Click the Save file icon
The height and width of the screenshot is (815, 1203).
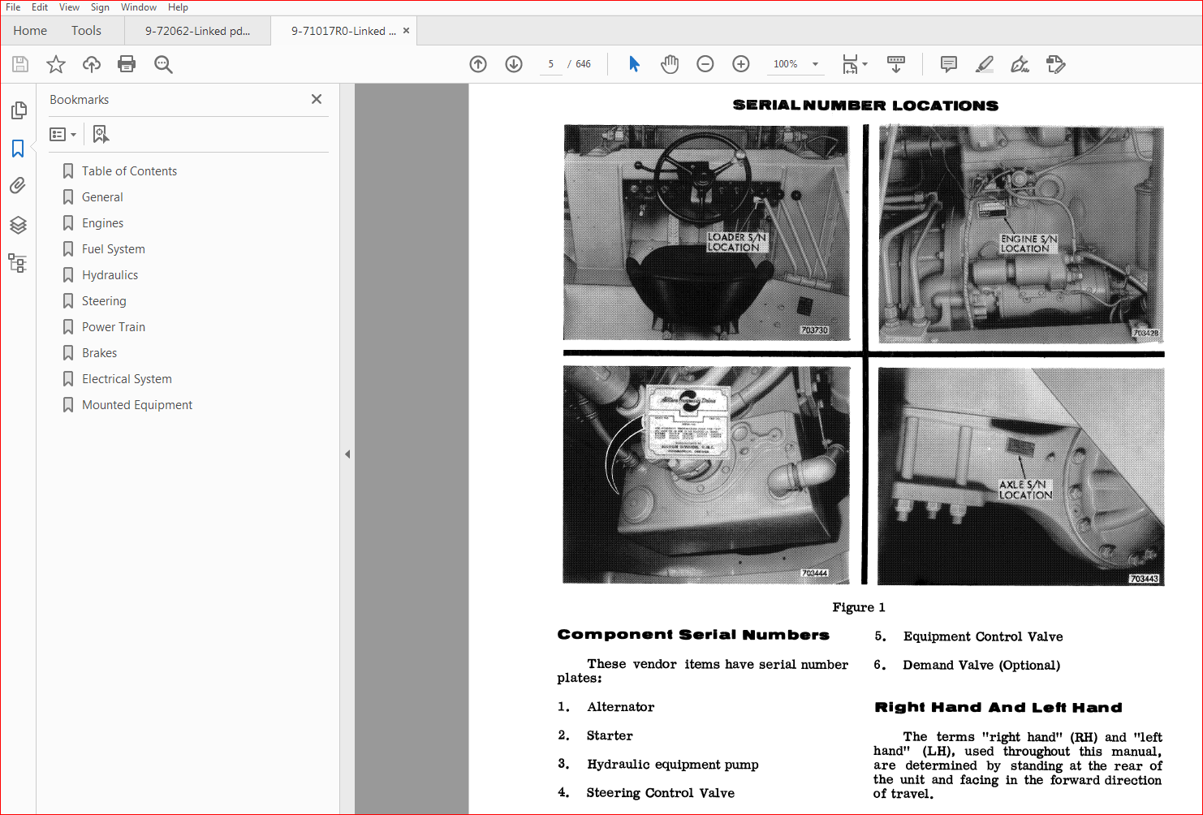point(20,64)
